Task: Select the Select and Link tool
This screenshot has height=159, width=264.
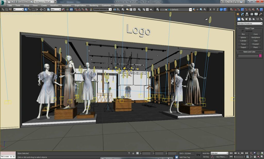Action: click(3, 10)
